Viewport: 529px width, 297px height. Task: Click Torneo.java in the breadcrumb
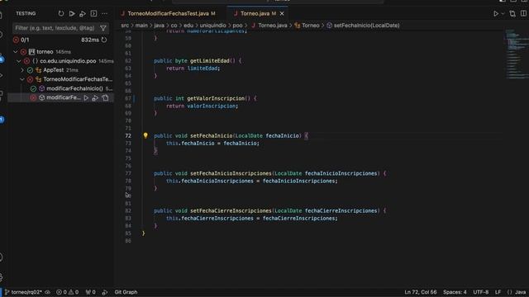coord(273,26)
